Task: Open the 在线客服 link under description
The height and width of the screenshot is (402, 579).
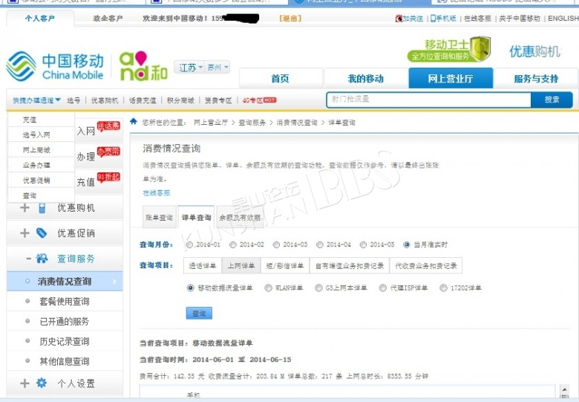Action: (157, 192)
